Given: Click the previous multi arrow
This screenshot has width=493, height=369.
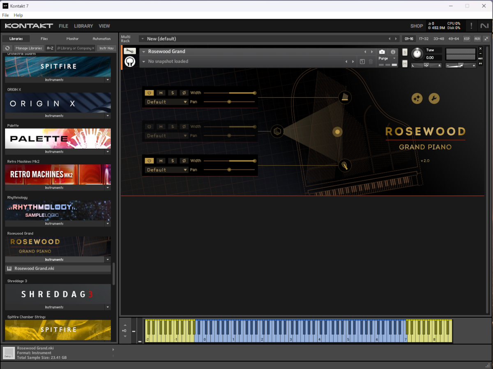Looking at the screenshot, I should pyautogui.click(x=389, y=39).
